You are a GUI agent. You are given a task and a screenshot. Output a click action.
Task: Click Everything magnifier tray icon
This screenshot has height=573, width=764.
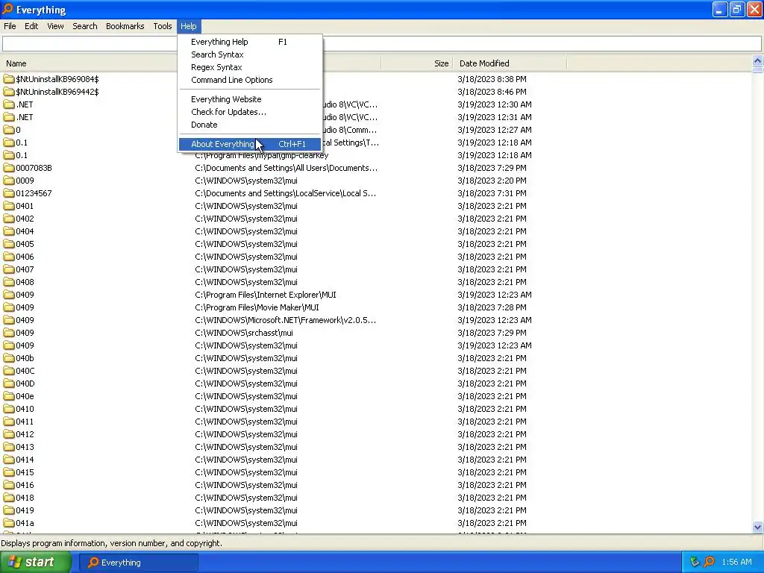click(x=709, y=563)
